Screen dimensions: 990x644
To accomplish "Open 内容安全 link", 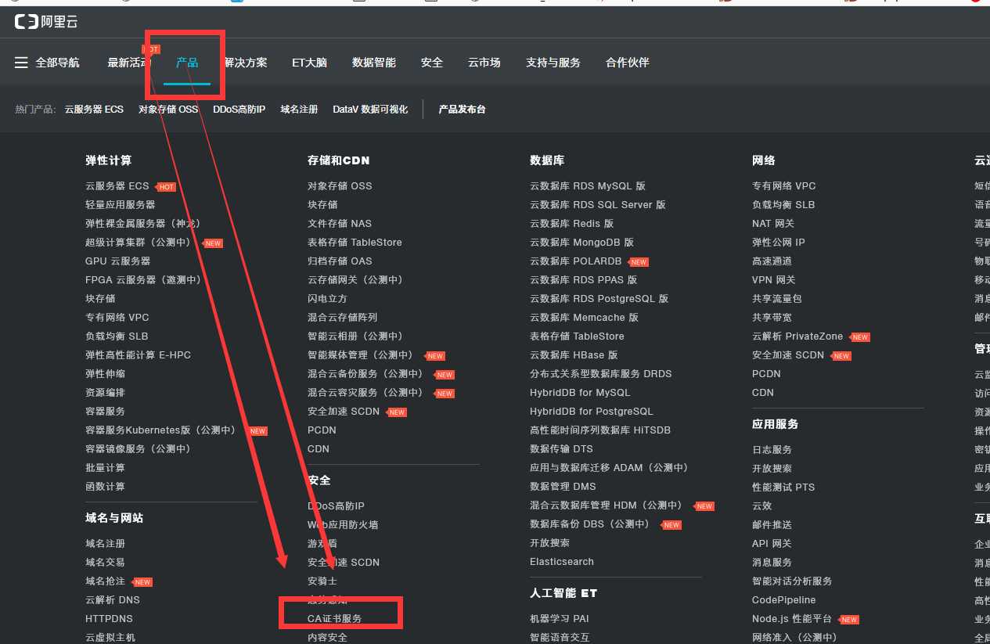I will click(x=327, y=638).
